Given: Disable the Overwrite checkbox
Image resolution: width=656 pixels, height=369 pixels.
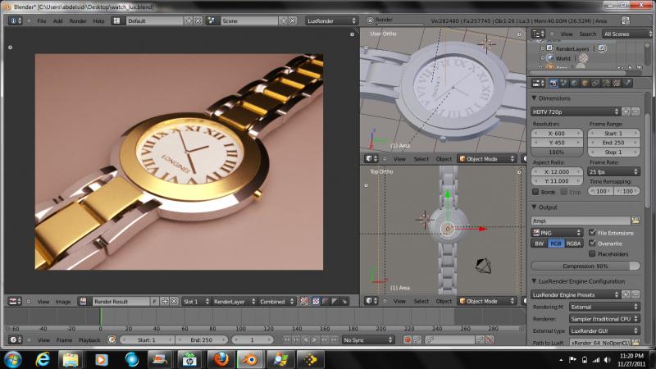Looking at the screenshot, I should click(592, 243).
